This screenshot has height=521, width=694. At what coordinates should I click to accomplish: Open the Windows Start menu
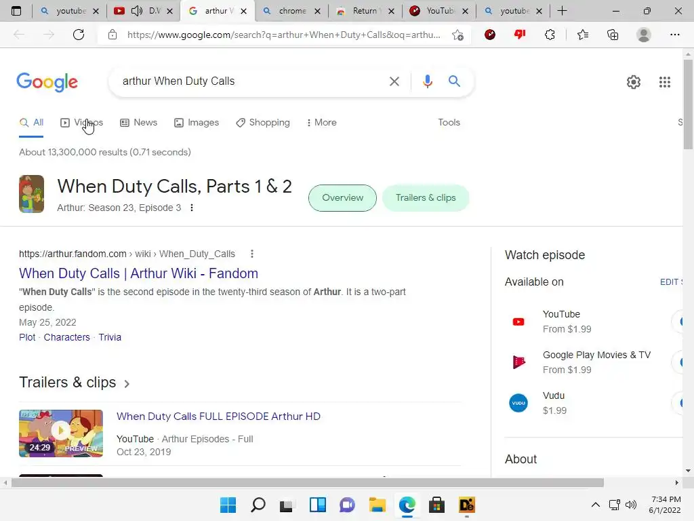[228, 505]
